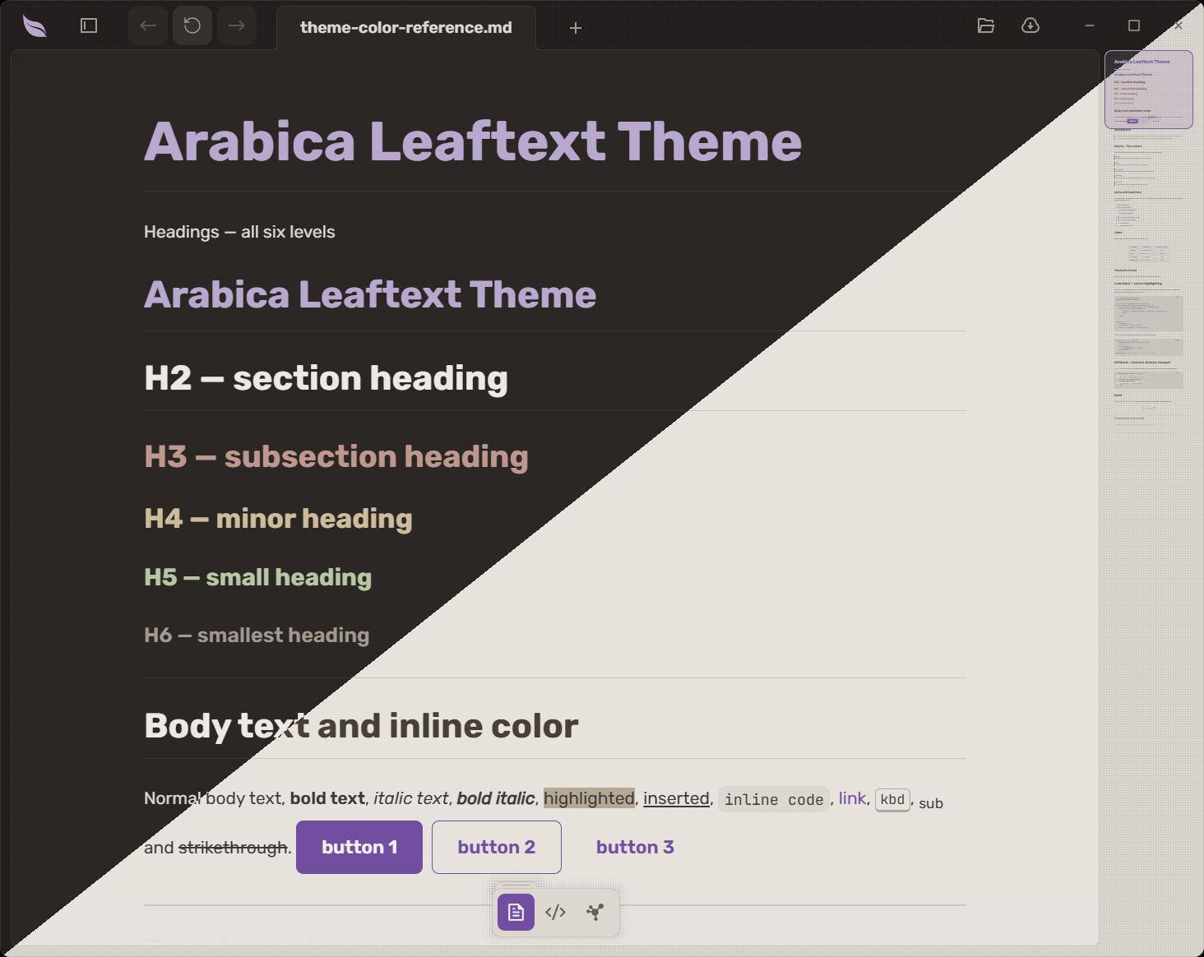Click the minimap viewport thumbnail
Viewport: 1204px width, 957px height.
tap(1149, 90)
